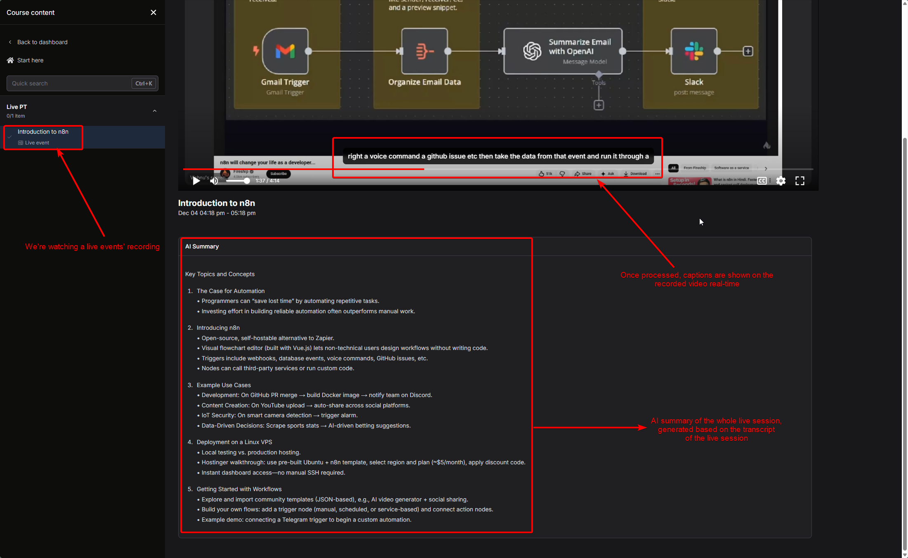Open Introduction to n8n live event
The height and width of the screenshot is (558, 908).
pos(43,132)
